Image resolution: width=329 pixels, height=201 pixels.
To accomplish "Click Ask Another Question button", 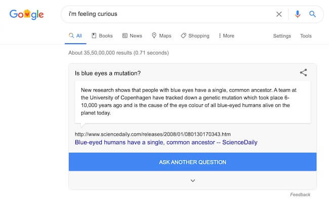I will click(x=192, y=162).
